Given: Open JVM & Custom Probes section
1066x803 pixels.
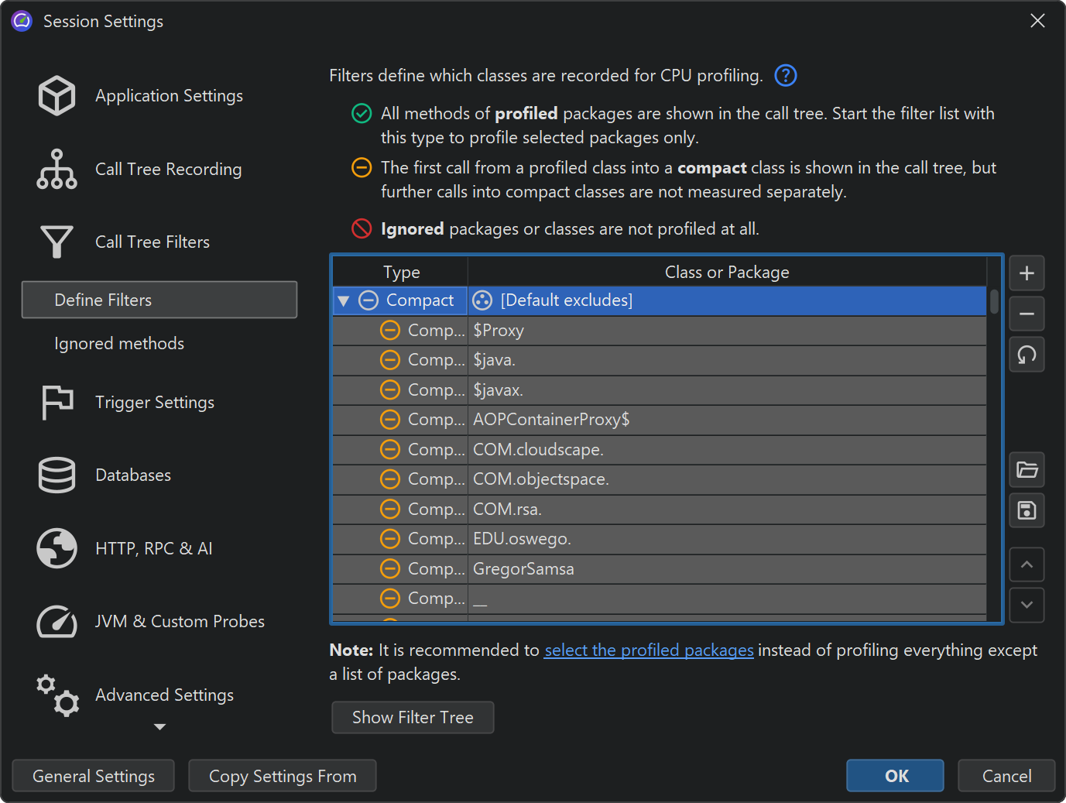Looking at the screenshot, I should pyautogui.click(x=180, y=622).
